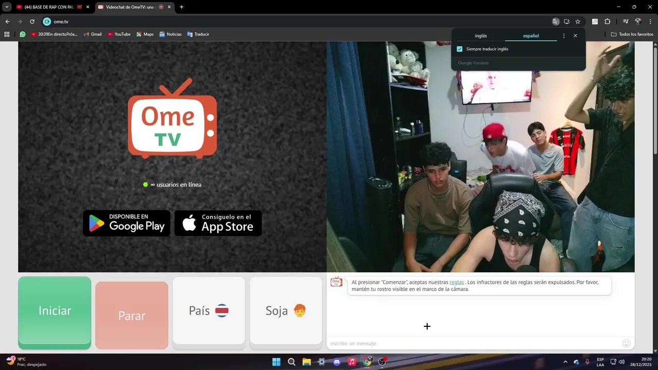The image size is (658, 370).
Task: Open the Extensions puzzle icon
Action: tap(607, 22)
